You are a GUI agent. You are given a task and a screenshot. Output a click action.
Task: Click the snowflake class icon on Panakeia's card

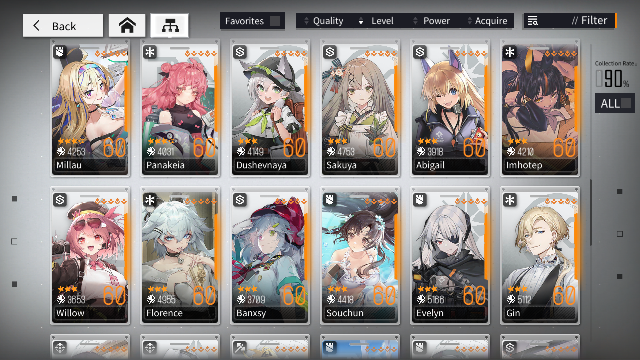150,52
